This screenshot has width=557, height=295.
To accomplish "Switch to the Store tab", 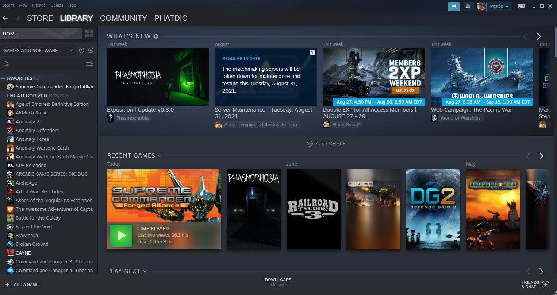I will 40,18.
